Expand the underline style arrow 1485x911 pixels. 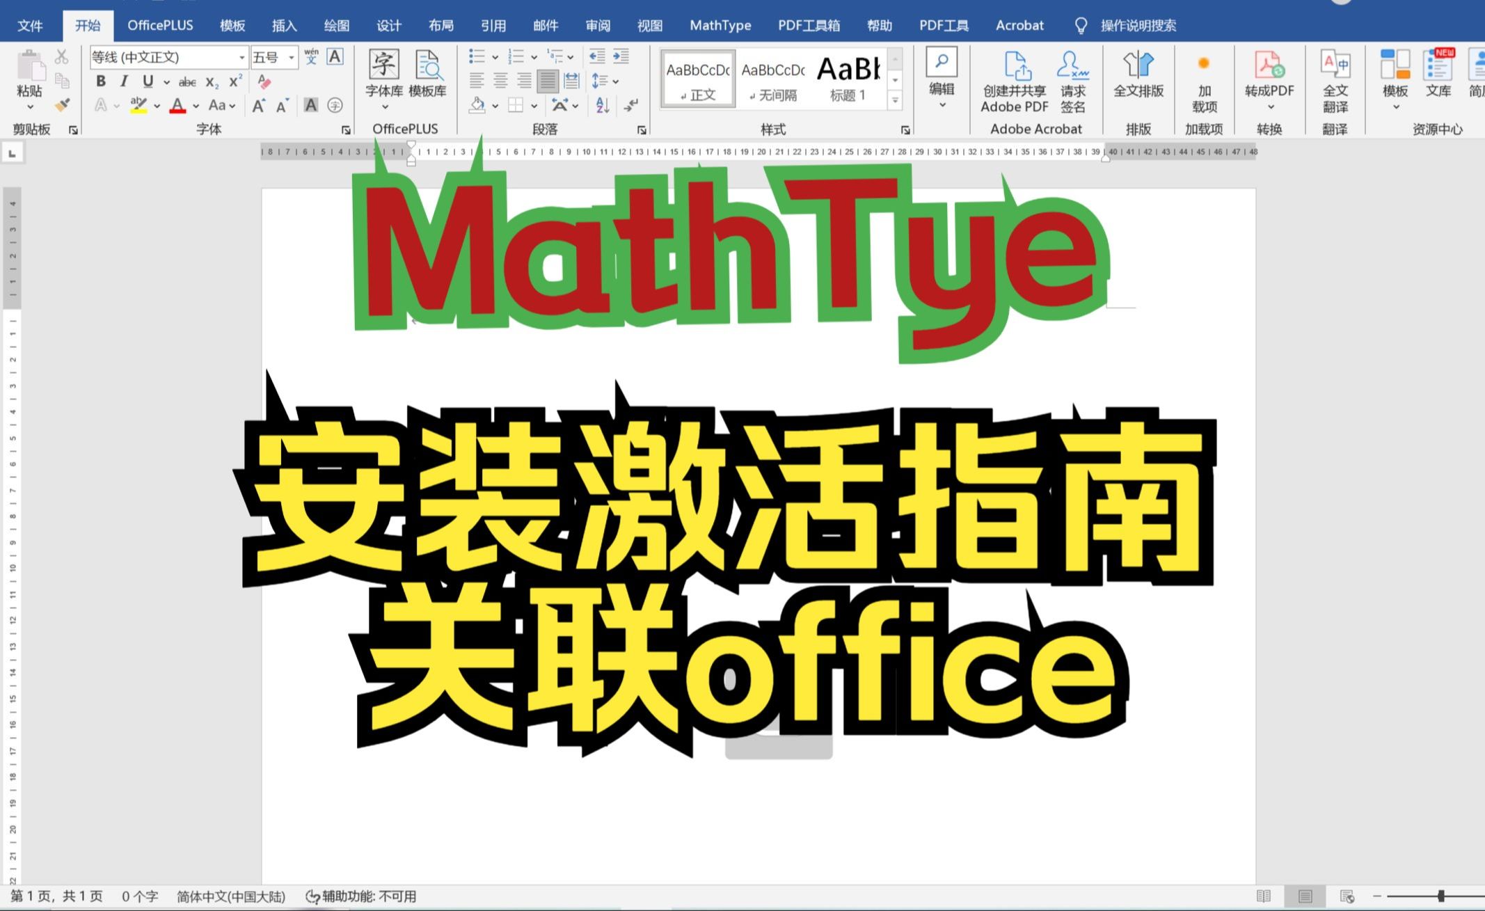(166, 82)
